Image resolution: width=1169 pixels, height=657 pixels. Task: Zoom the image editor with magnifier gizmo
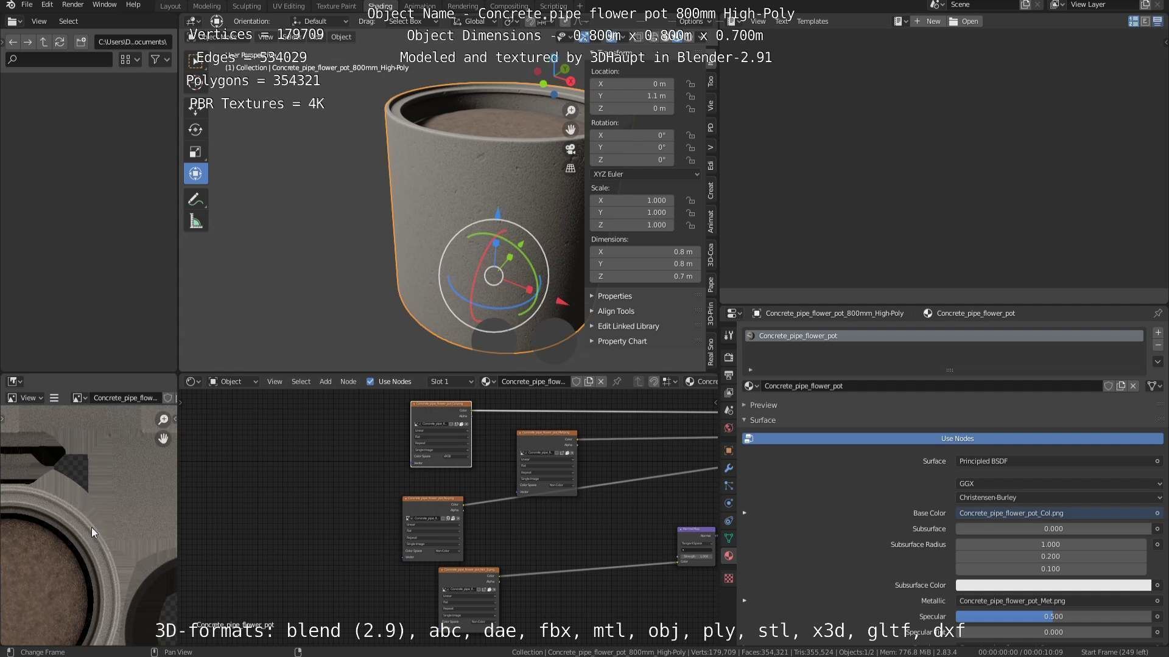(163, 420)
